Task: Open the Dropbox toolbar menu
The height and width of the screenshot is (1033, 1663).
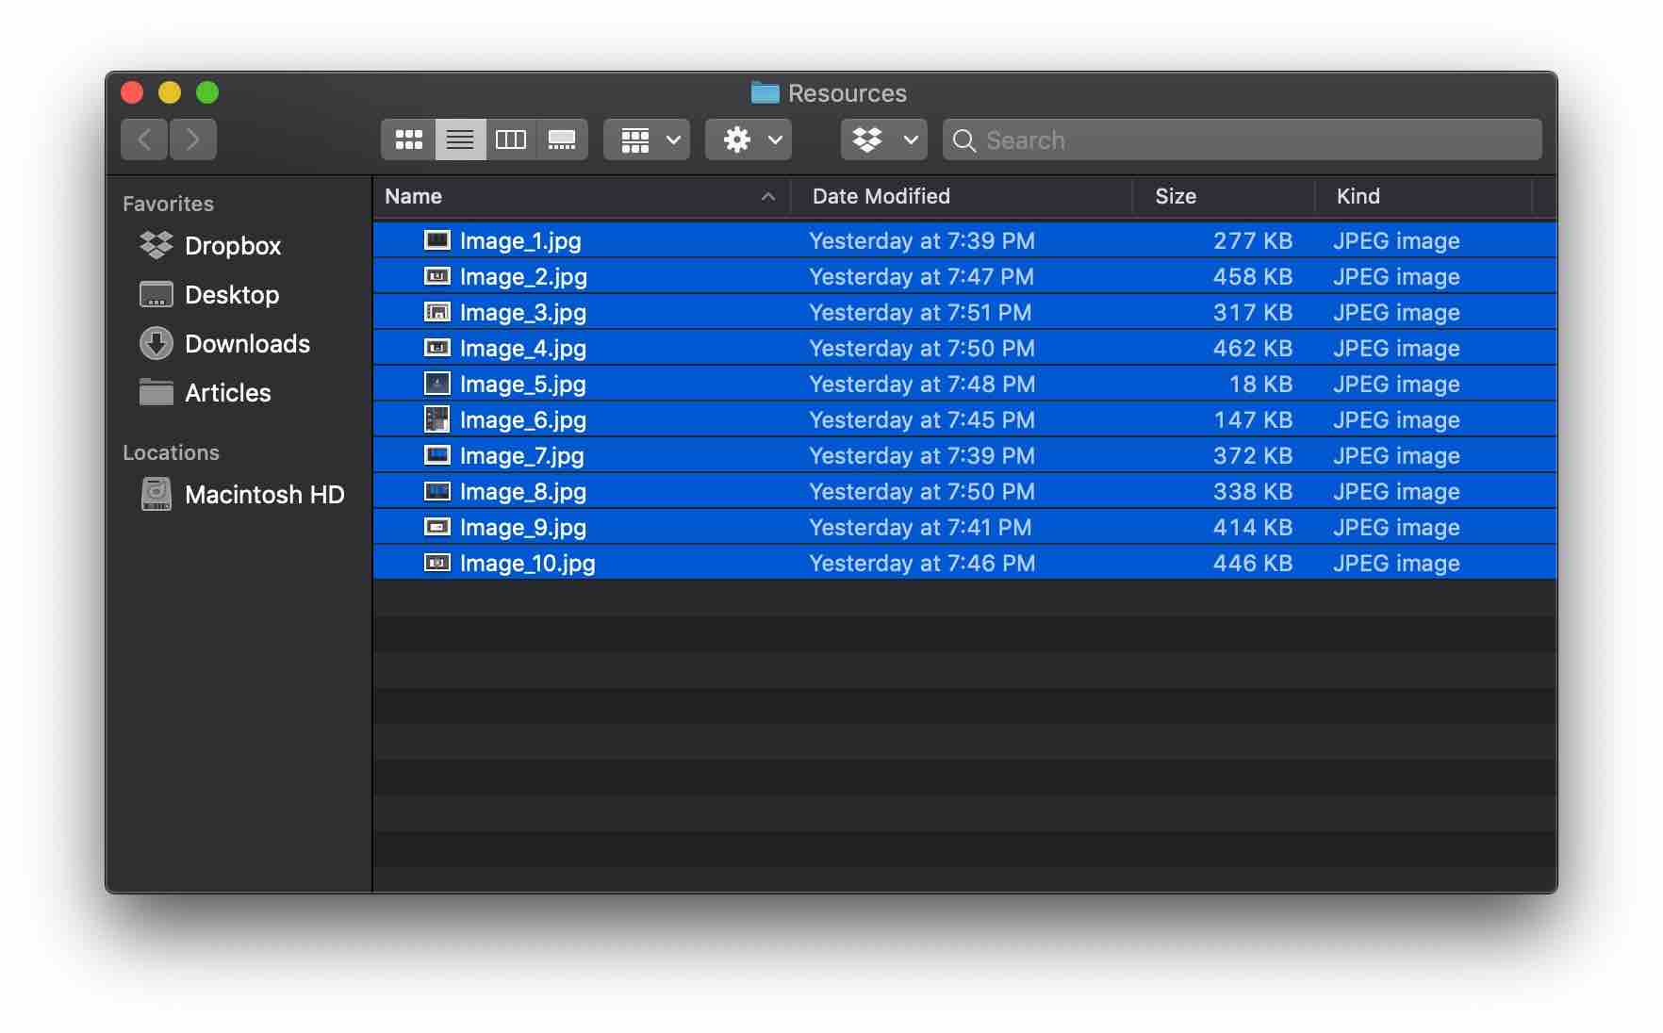Action: pyautogui.click(x=884, y=139)
